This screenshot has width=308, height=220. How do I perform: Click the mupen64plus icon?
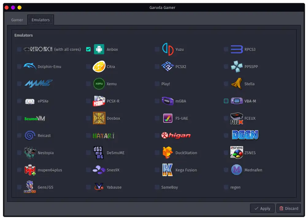pos(30,170)
